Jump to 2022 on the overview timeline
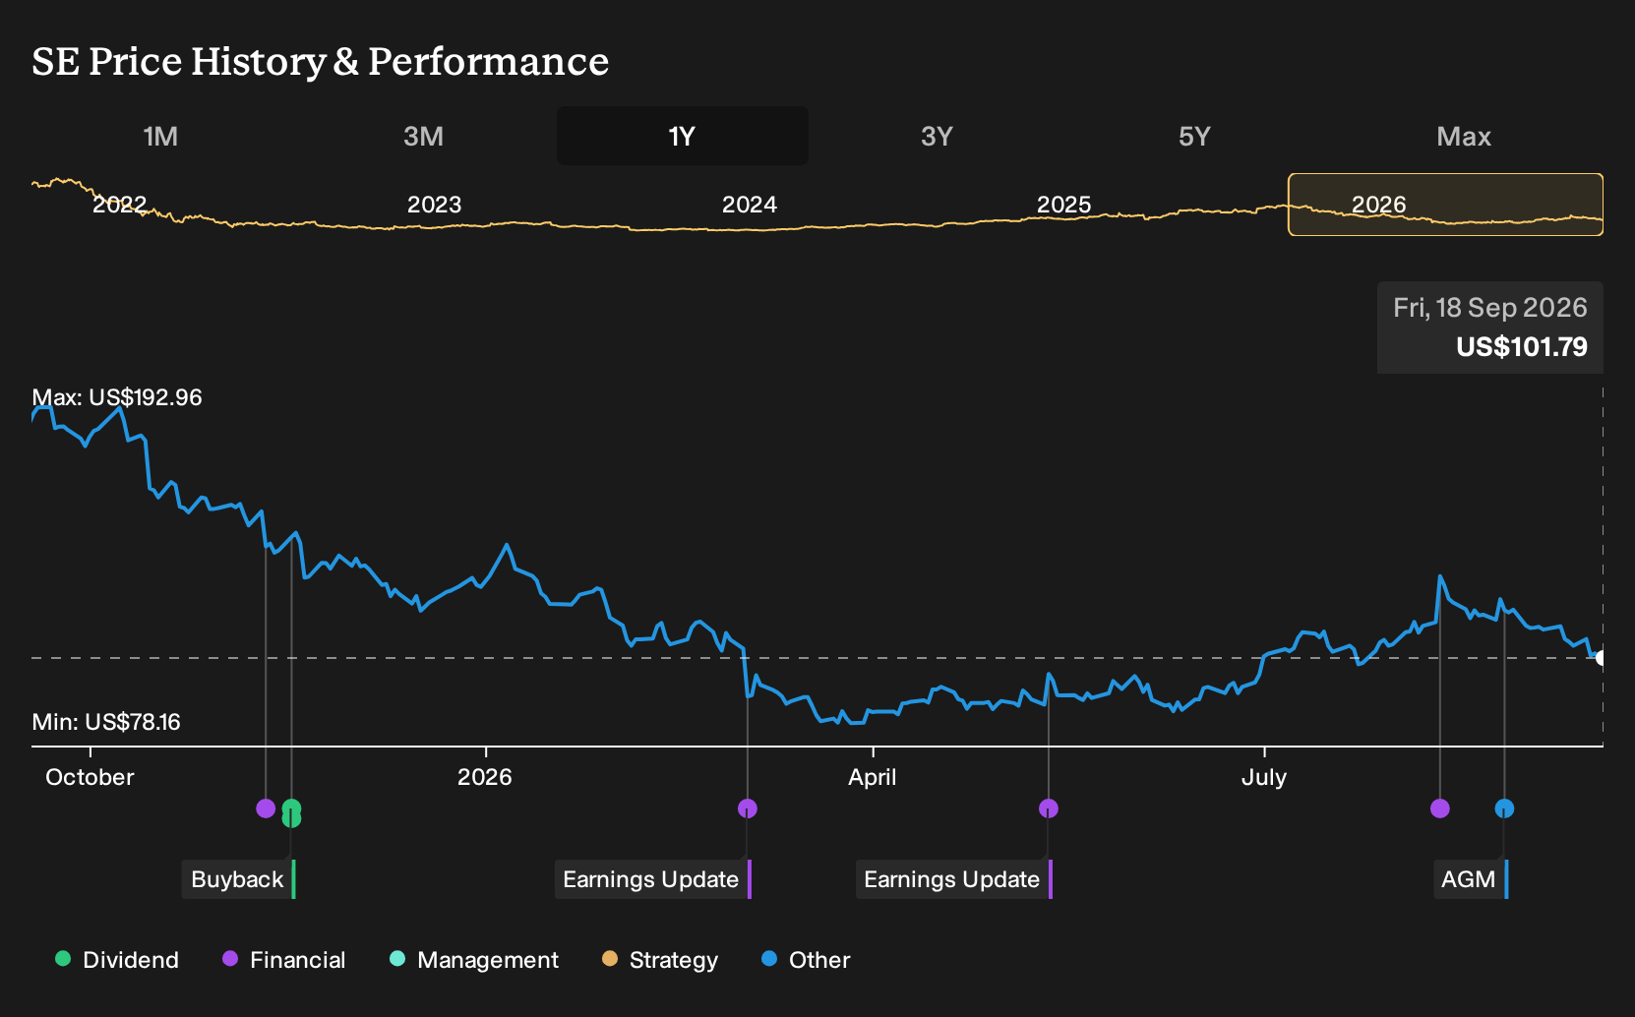 [119, 205]
